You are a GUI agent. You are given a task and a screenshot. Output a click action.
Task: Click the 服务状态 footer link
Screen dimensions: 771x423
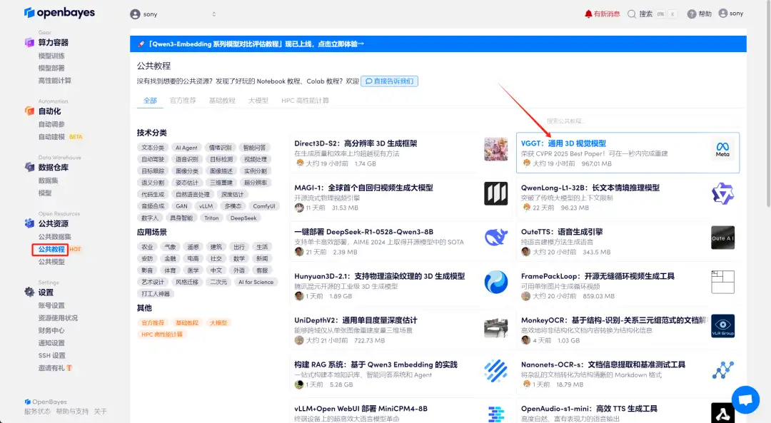[x=37, y=411]
